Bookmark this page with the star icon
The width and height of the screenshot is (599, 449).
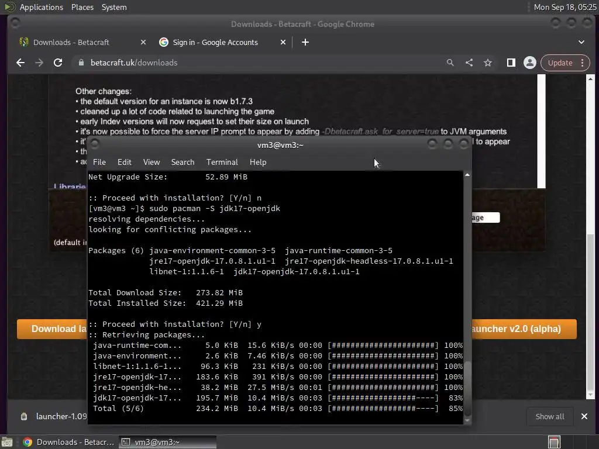(x=488, y=63)
